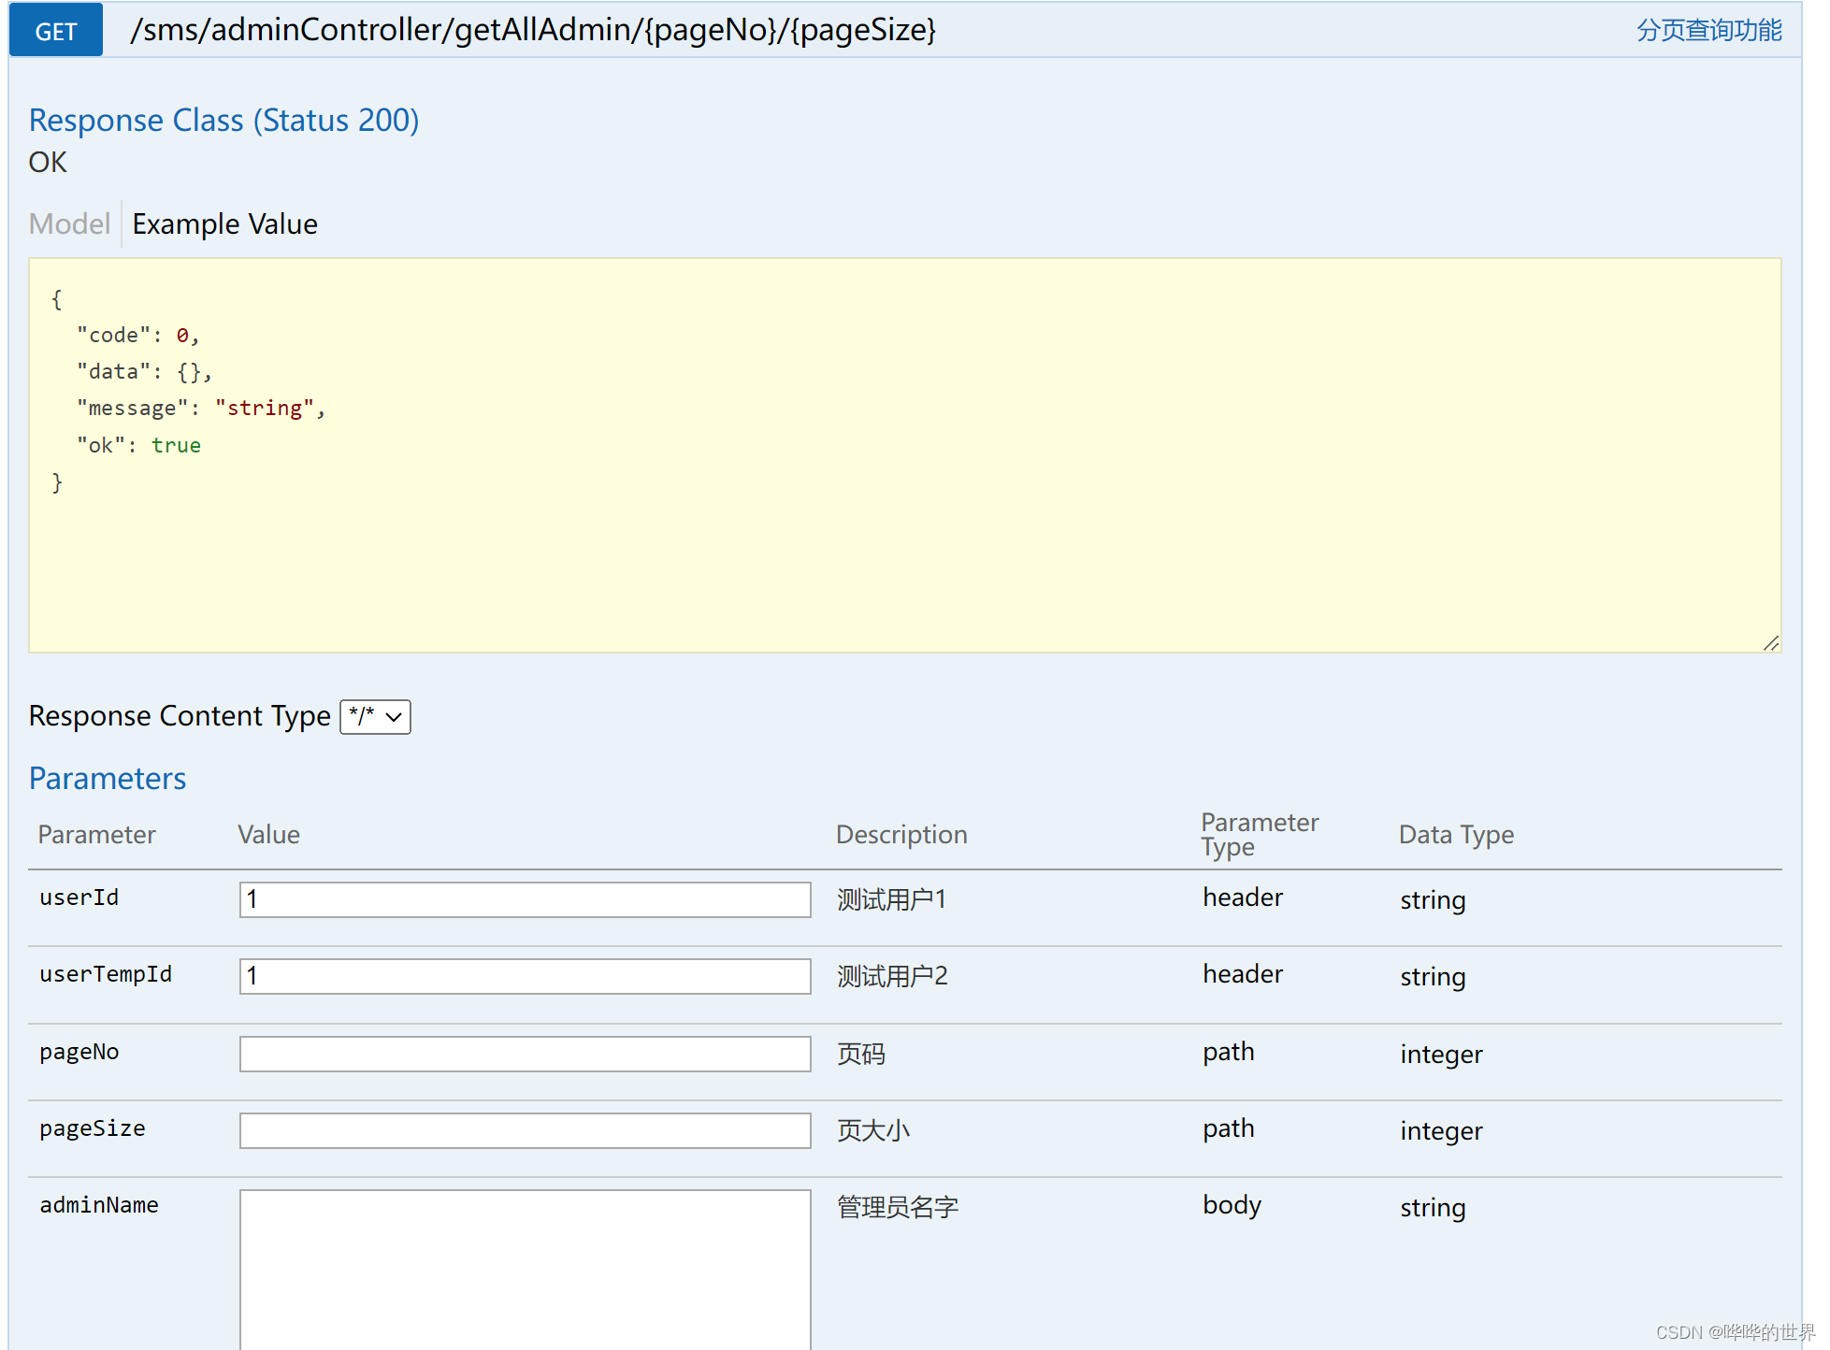Click the 分页查询功能 summary link

1708,30
